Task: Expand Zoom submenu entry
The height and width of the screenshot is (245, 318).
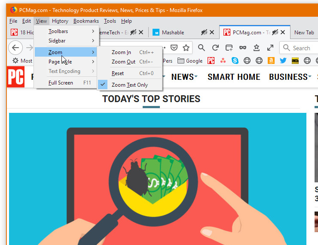Action: [x=66, y=52]
